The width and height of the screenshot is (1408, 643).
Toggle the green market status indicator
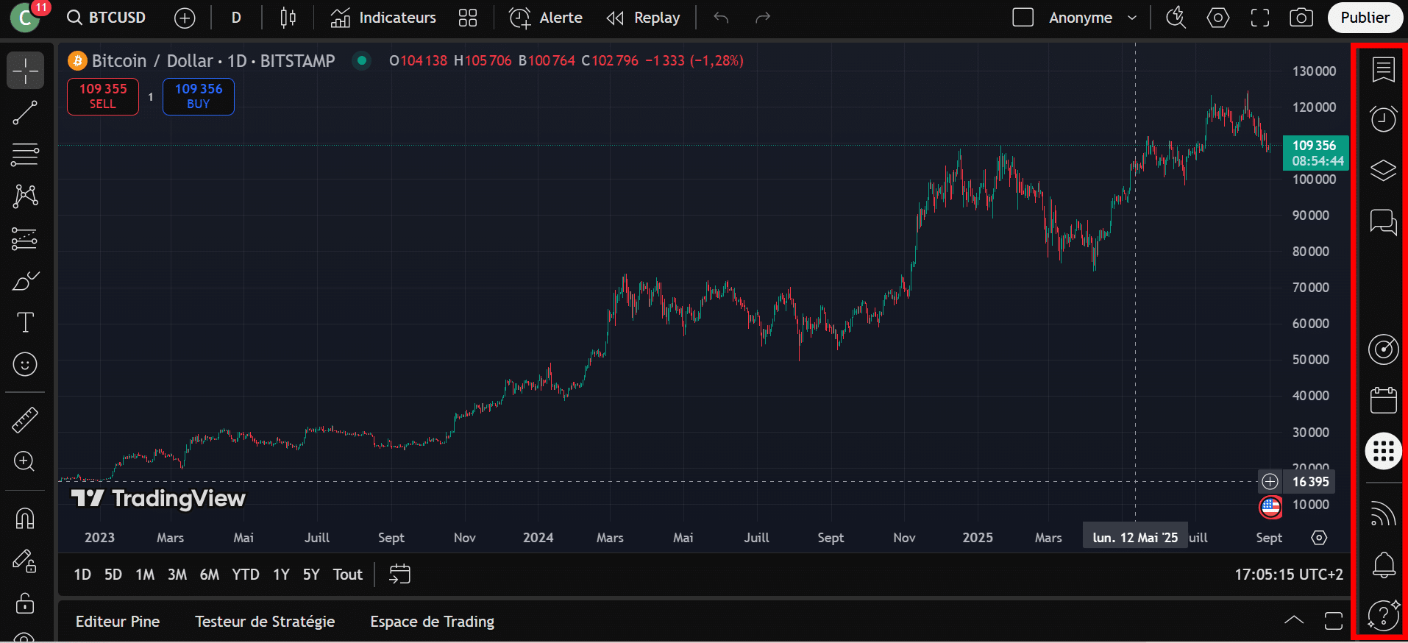[361, 60]
